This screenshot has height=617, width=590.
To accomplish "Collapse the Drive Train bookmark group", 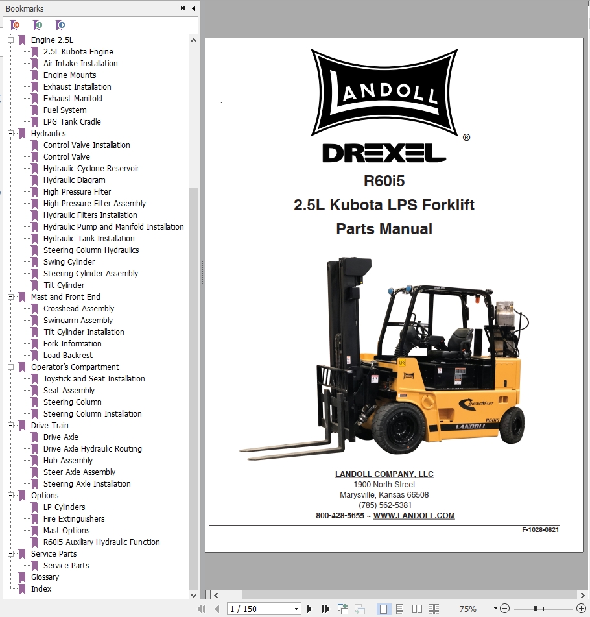I will [10, 425].
